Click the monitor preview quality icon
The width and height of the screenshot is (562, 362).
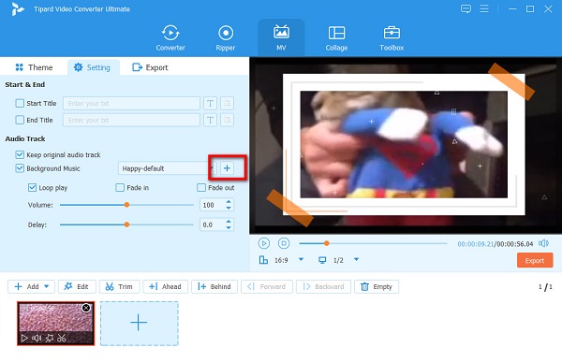322,260
